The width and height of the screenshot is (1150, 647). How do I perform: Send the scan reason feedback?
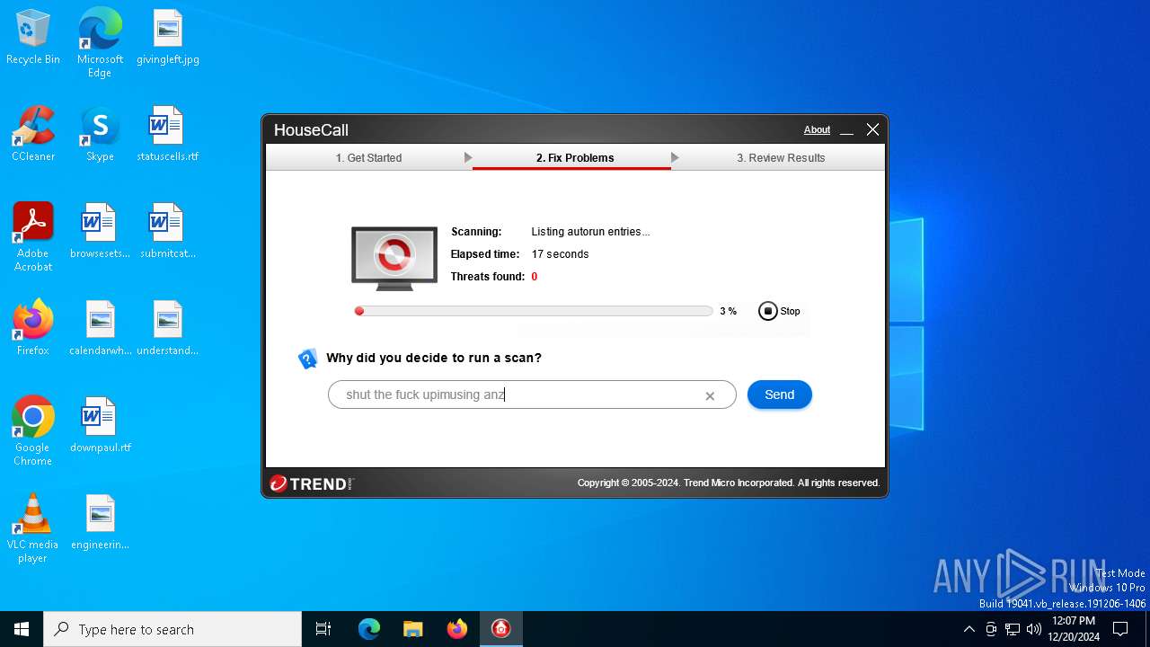click(779, 394)
